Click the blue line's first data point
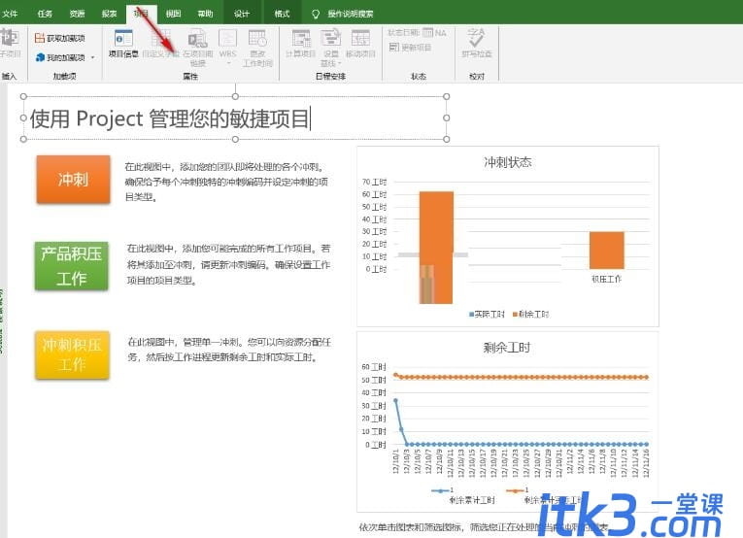 [395, 401]
